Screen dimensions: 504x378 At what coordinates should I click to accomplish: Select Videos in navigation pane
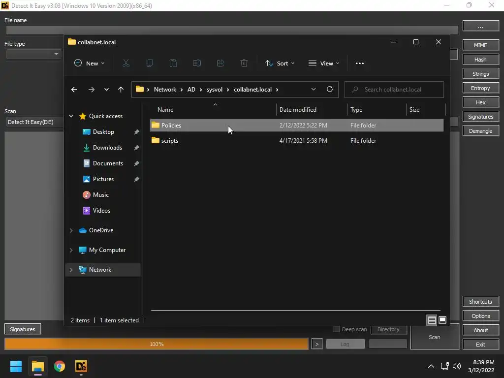[x=101, y=211]
